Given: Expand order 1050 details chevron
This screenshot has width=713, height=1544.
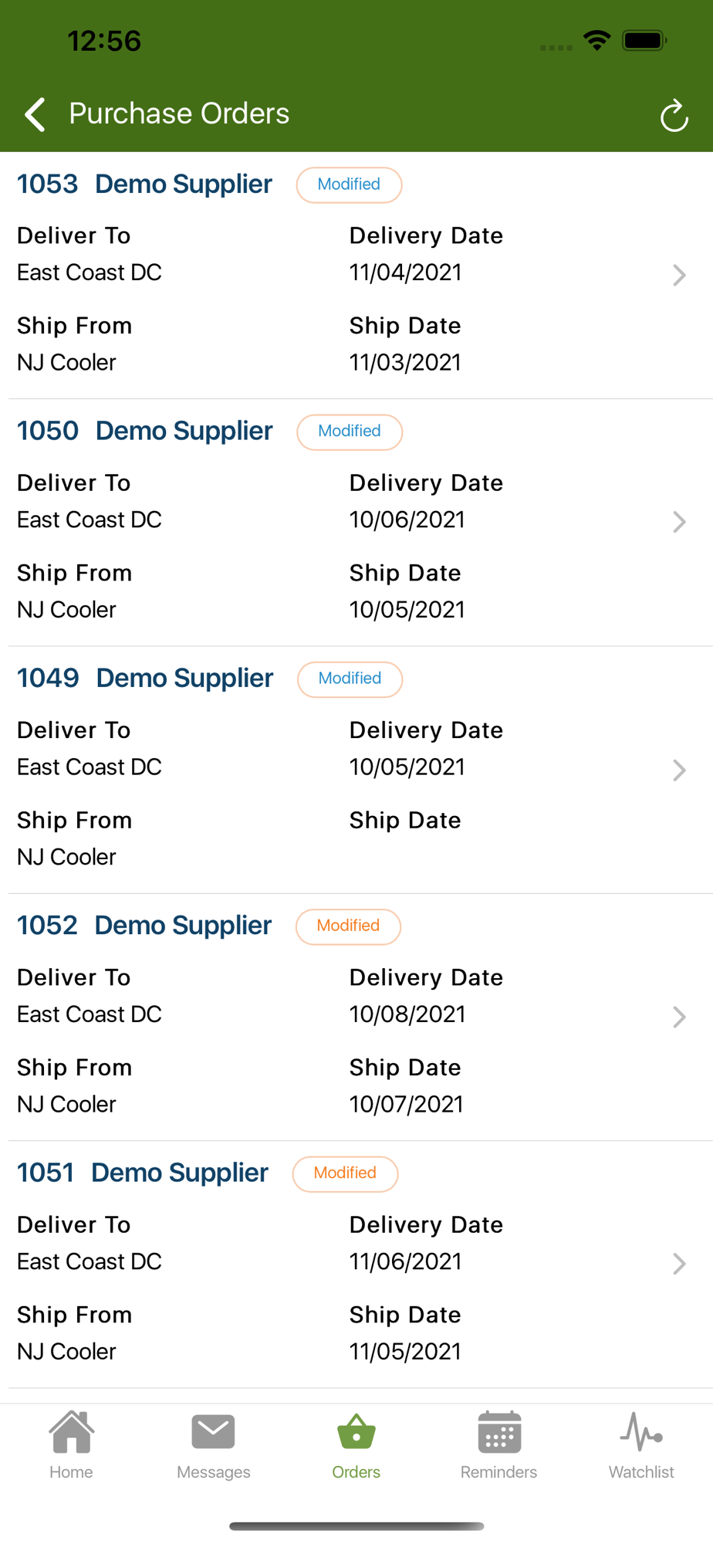Looking at the screenshot, I should [679, 522].
